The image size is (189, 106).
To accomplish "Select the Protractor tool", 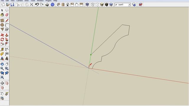I will (x=2, y=54).
